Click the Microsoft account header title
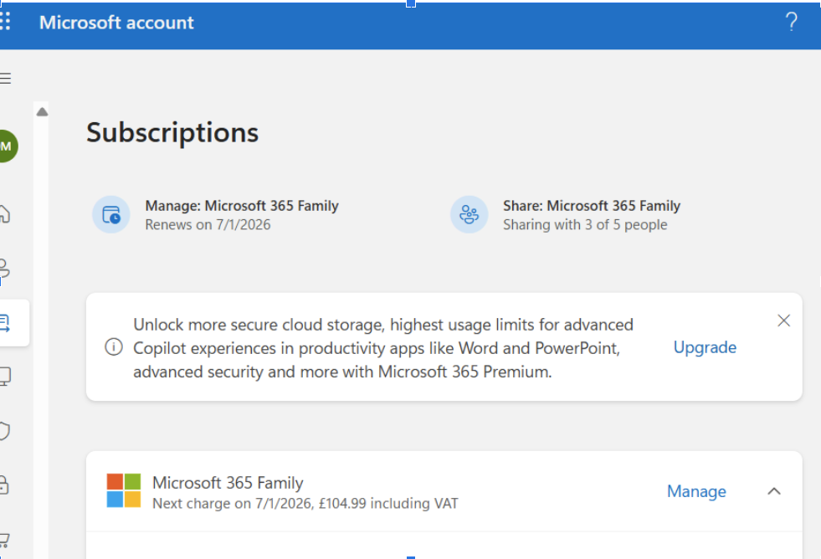This screenshot has height=559, width=821. point(116,23)
